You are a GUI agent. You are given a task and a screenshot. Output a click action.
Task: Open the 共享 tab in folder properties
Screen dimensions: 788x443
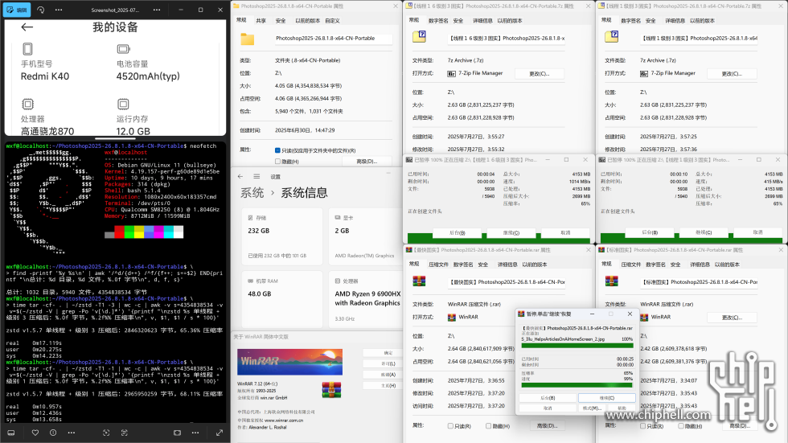(x=261, y=21)
